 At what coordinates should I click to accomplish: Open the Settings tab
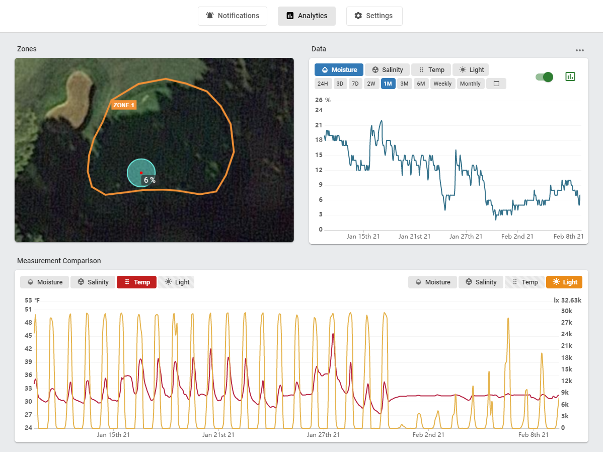(374, 16)
